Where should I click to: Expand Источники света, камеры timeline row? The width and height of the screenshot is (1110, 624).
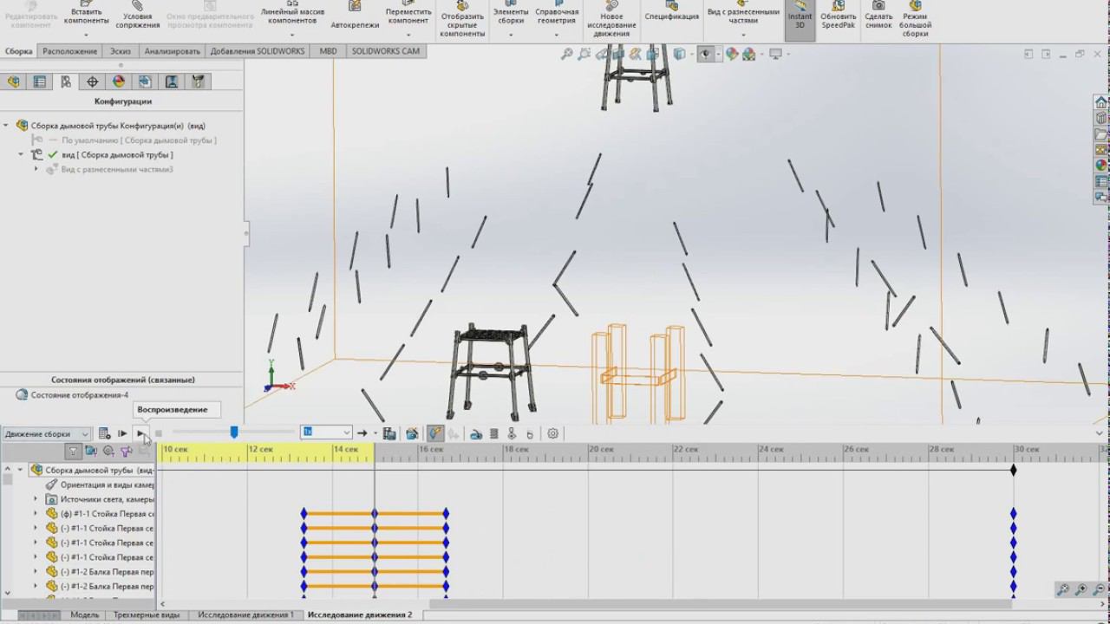(x=36, y=499)
